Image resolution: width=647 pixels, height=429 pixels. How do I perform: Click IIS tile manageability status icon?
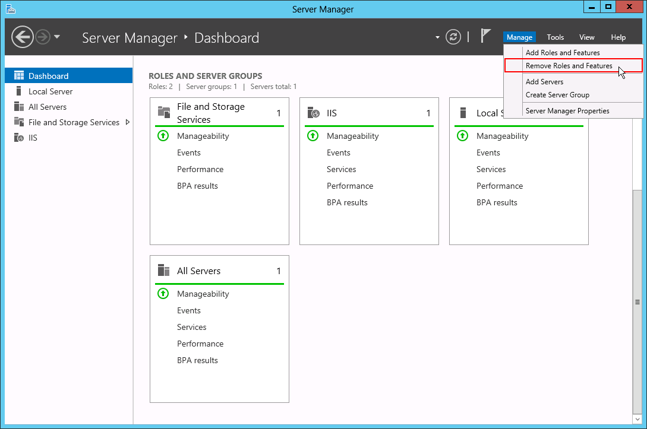pos(313,135)
